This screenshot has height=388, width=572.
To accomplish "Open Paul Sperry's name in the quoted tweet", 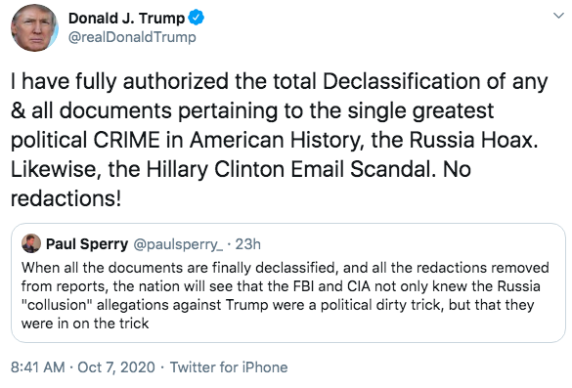I will tap(87, 244).
